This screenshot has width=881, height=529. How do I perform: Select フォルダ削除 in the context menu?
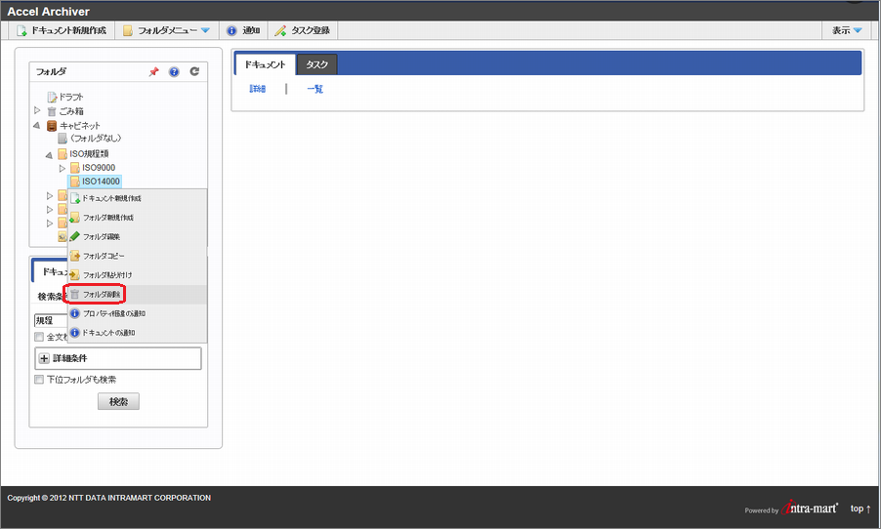tap(137, 294)
